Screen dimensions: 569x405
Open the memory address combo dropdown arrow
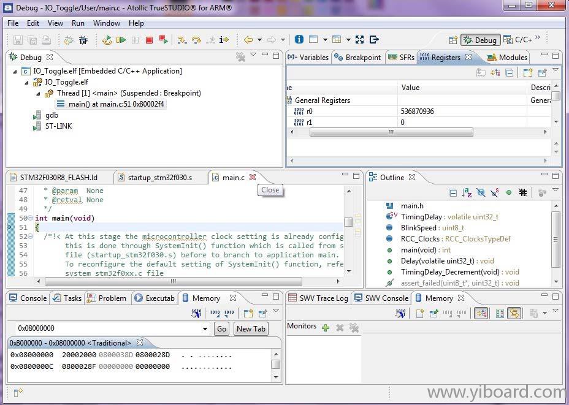point(205,329)
